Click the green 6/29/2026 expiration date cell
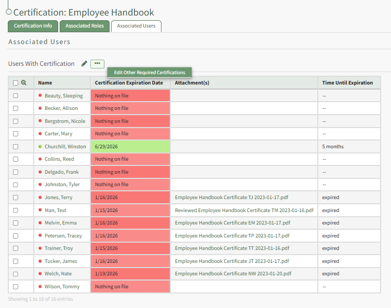The height and width of the screenshot is (308, 391). 130,147
